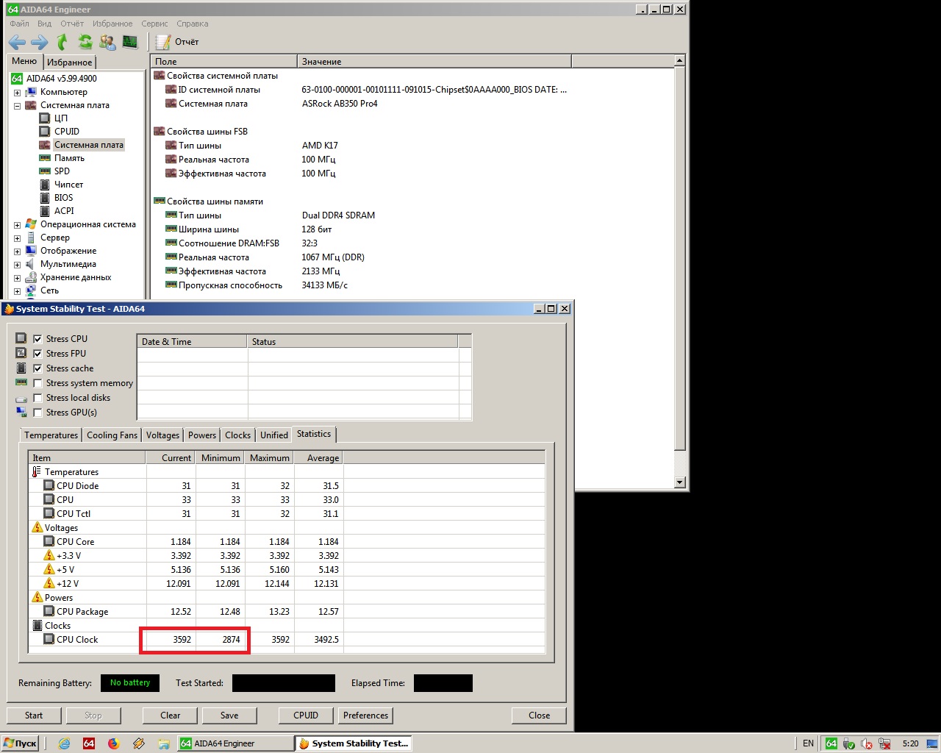This screenshot has height=753, width=941.
Task: Click the Close button at bottom right
Action: pos(539,715)
